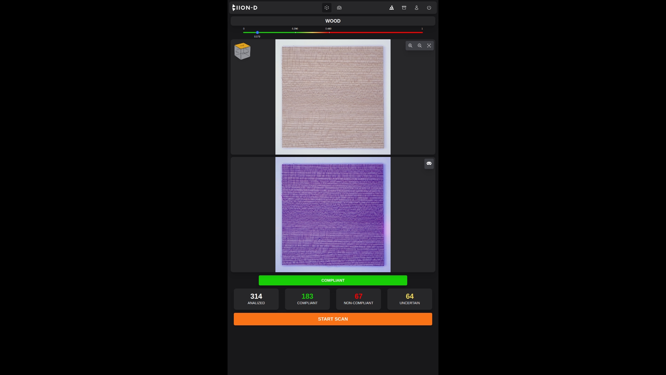Click the power icon
666x375 pixels.
click(x=429, y=8)
